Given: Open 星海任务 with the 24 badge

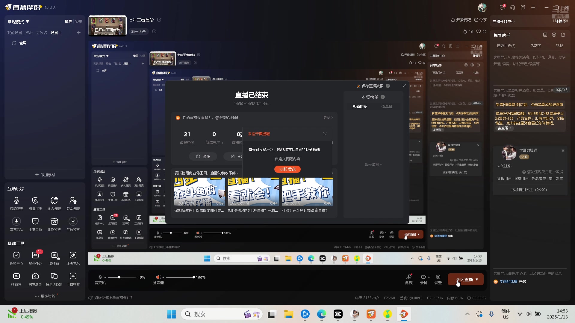Looking at the screenshot, I should (x=35, y=258).
